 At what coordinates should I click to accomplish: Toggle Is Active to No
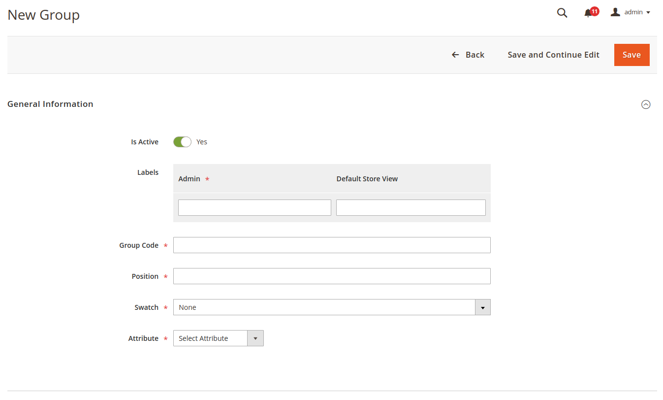(182, 141)
